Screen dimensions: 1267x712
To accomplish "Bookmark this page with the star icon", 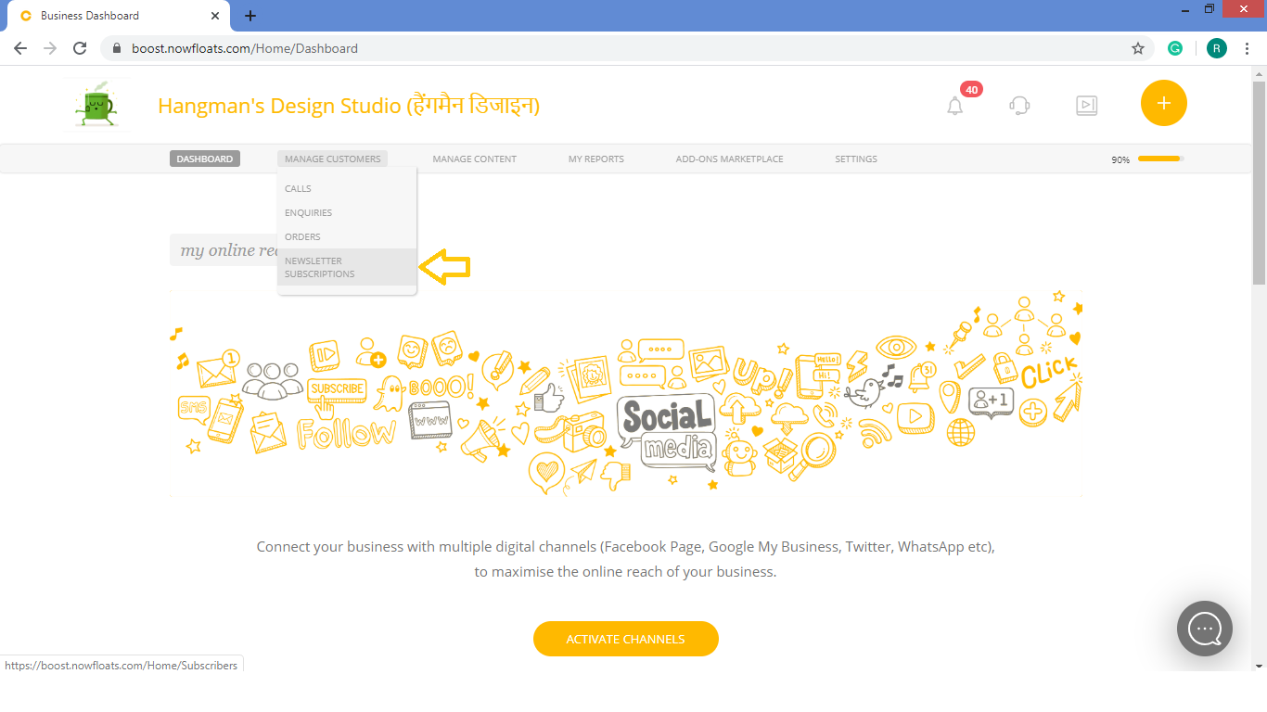I will click(1138, 48).
